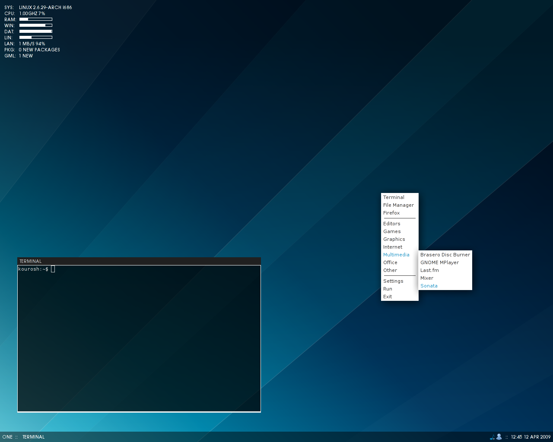
Task: Expand the Office submenu
Action: pyautogui.click(x=400, y=262)
